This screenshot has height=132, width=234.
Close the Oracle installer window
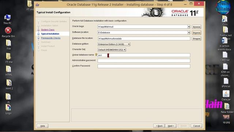pos(199,4)
